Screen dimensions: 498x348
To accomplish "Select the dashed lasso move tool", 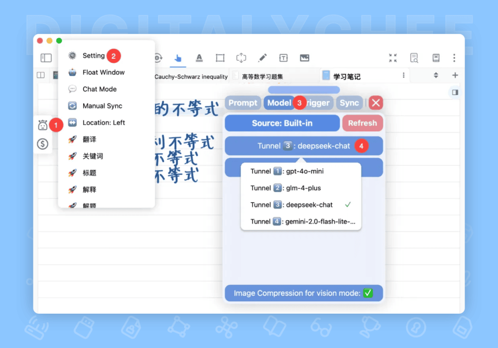I will click(x=242, y=58).
